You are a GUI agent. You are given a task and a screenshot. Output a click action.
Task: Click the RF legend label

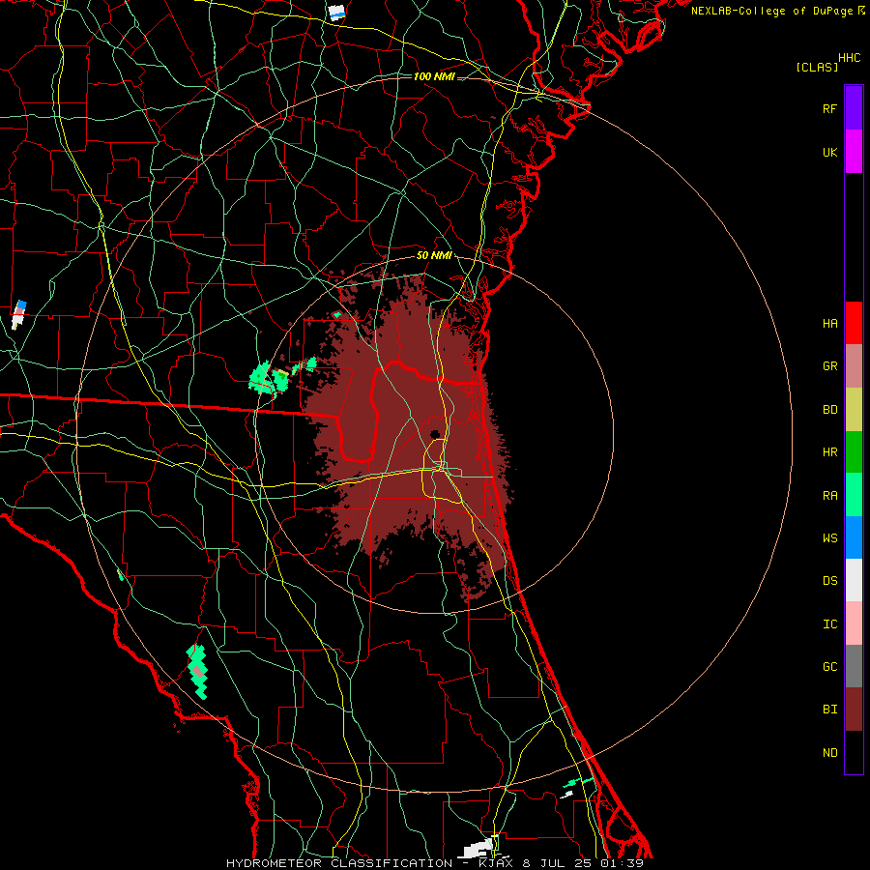pos(829,108)
